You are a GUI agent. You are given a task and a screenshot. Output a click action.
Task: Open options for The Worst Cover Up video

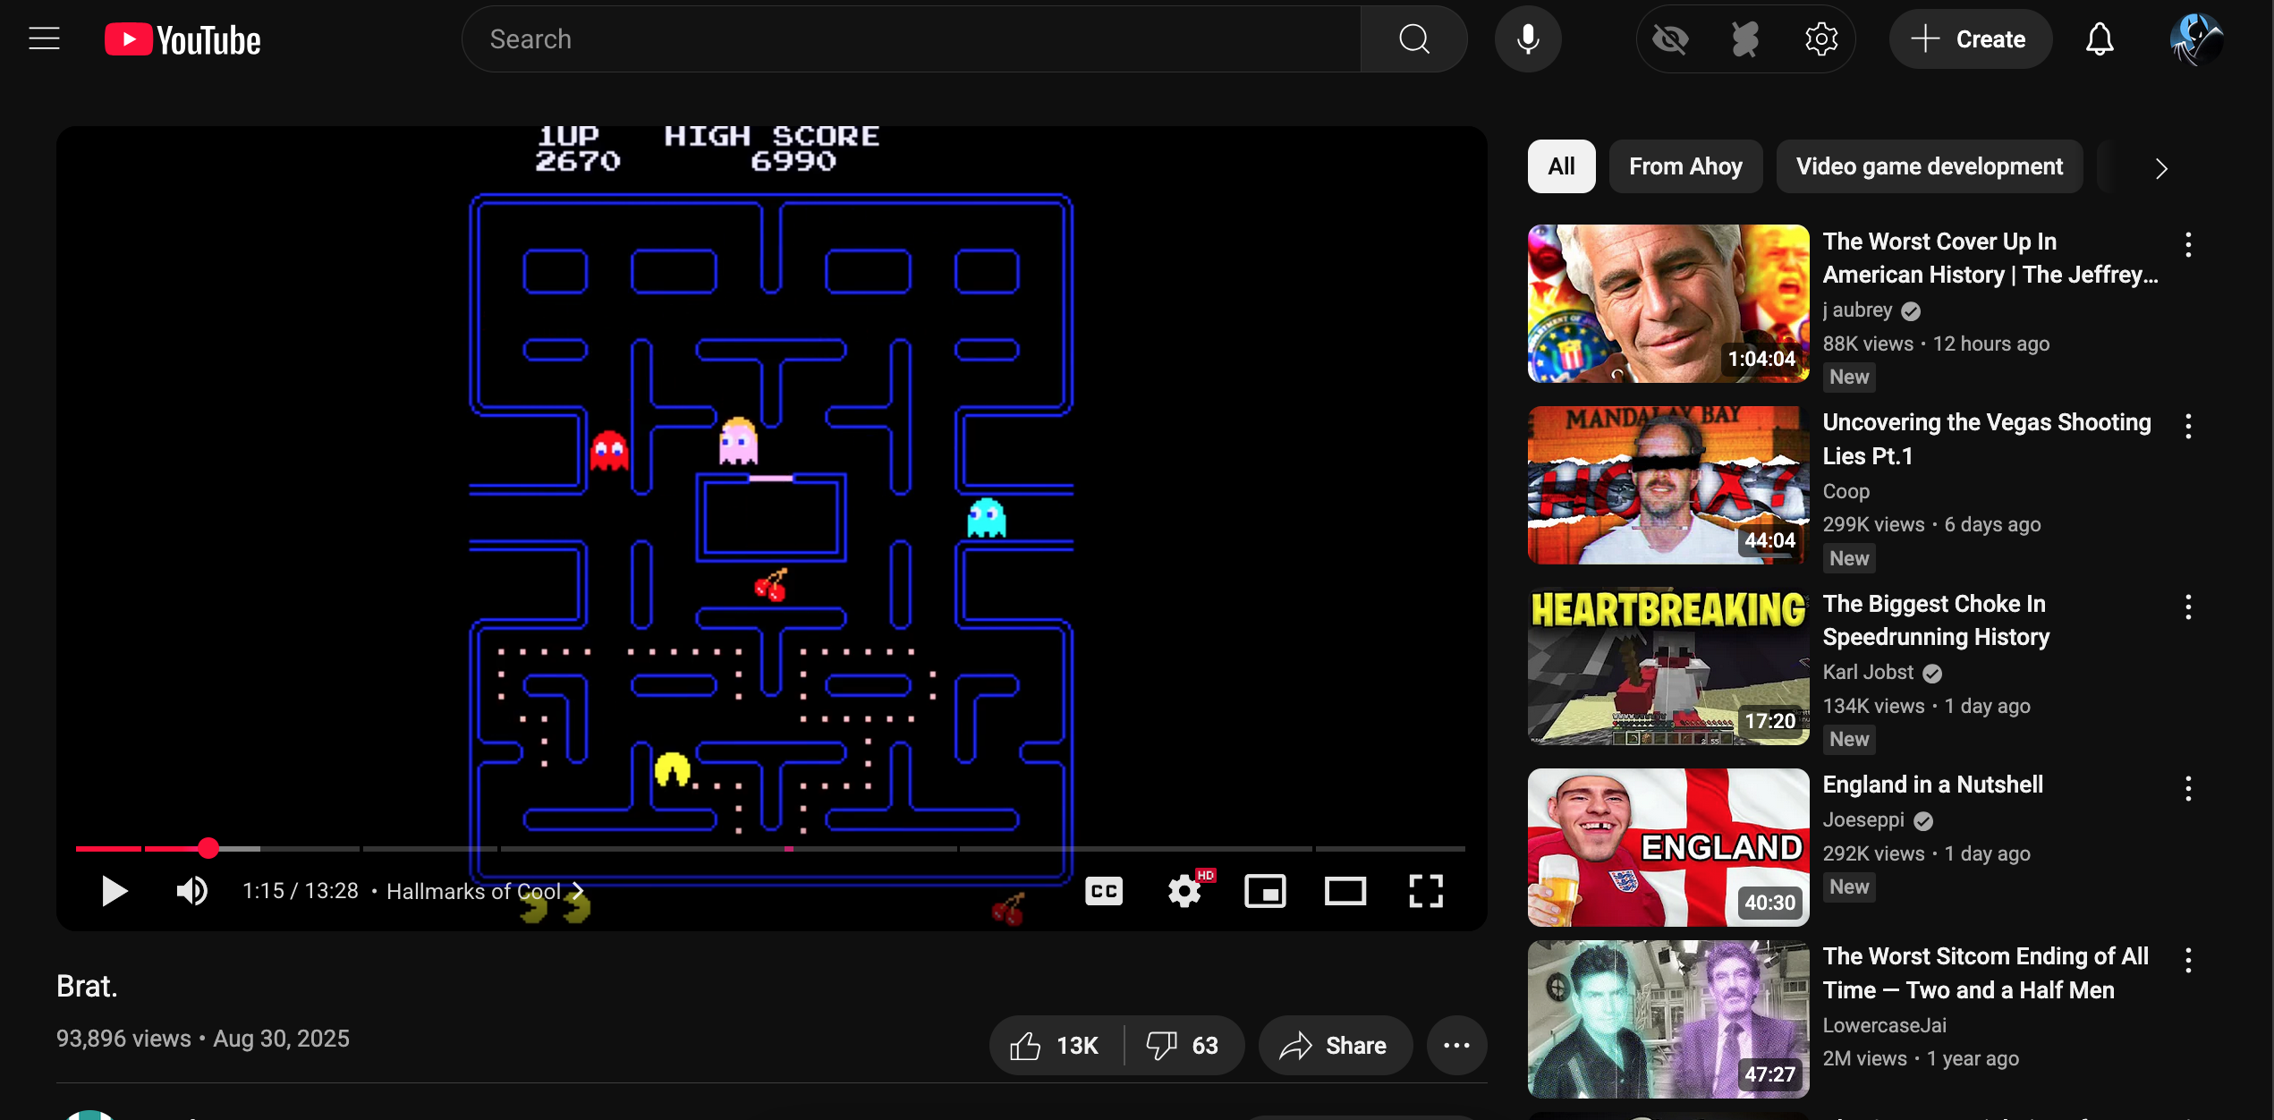pos(2188,244)
